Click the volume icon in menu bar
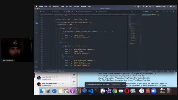Screen dimensions: 178x100 (147, 6)
